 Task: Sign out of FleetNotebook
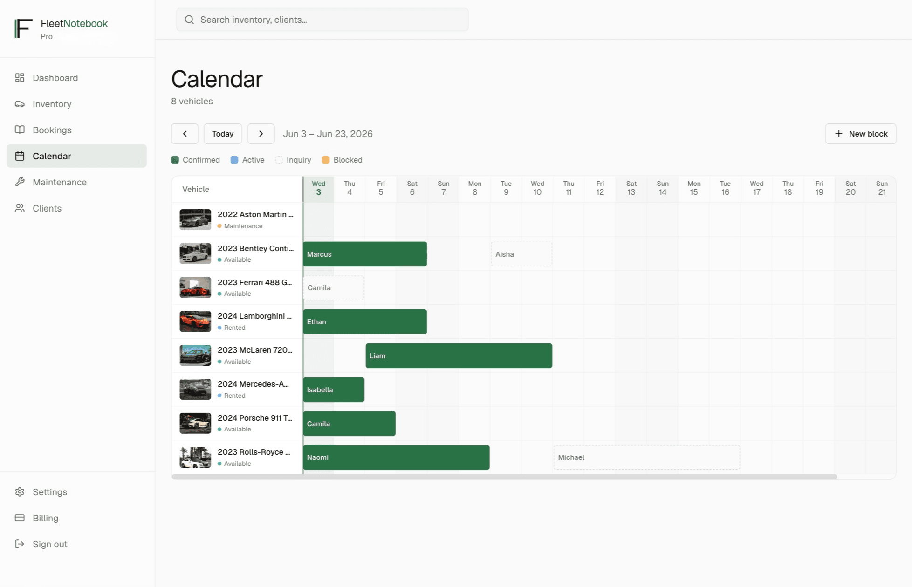(x=76, y=544)
